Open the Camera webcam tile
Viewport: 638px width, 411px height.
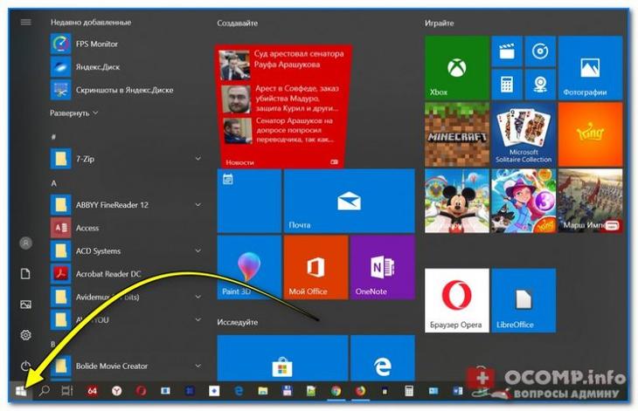click(540, 85)
